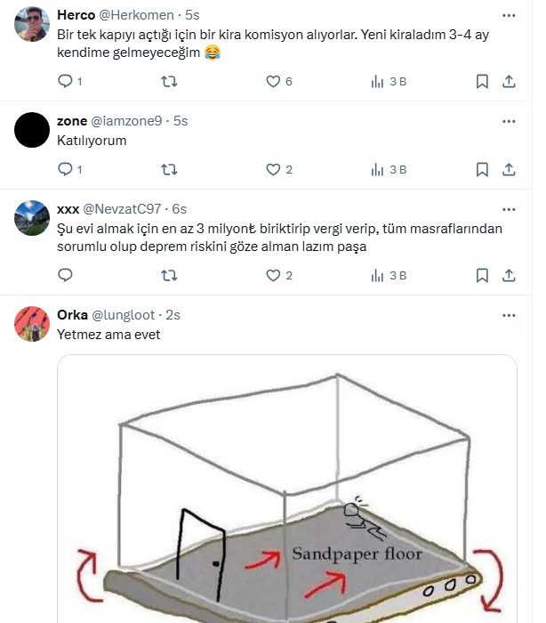Like zone's "Katılıyorum" tweet
The width and height of the screenshot is (546, 623).
click(274, 169)
